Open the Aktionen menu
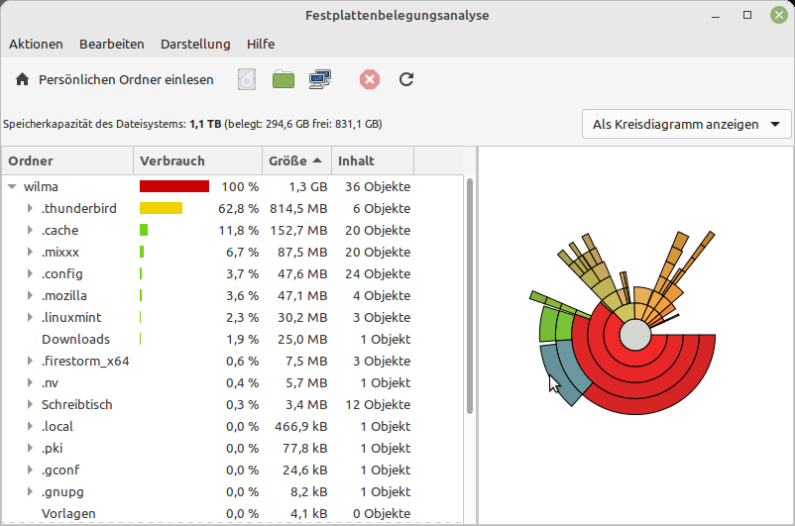The height and width of the screenshot is (526, 795). [36, 44]
